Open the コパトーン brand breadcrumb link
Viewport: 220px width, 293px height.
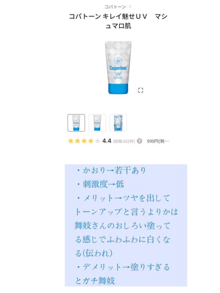115,7
